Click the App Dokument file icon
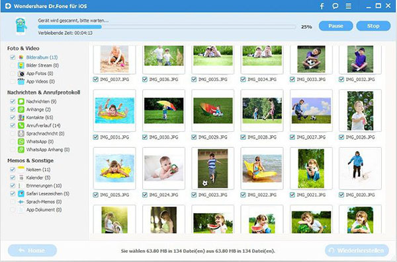Screen dimensions: 397x262 pos(21,210)
